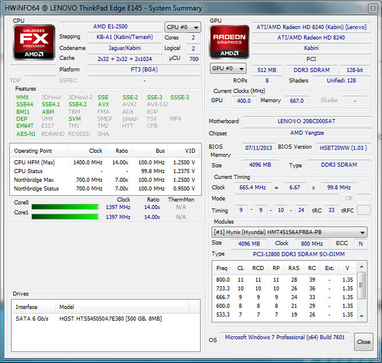Click the FT3 (BGA) platform field

point(144,70)
